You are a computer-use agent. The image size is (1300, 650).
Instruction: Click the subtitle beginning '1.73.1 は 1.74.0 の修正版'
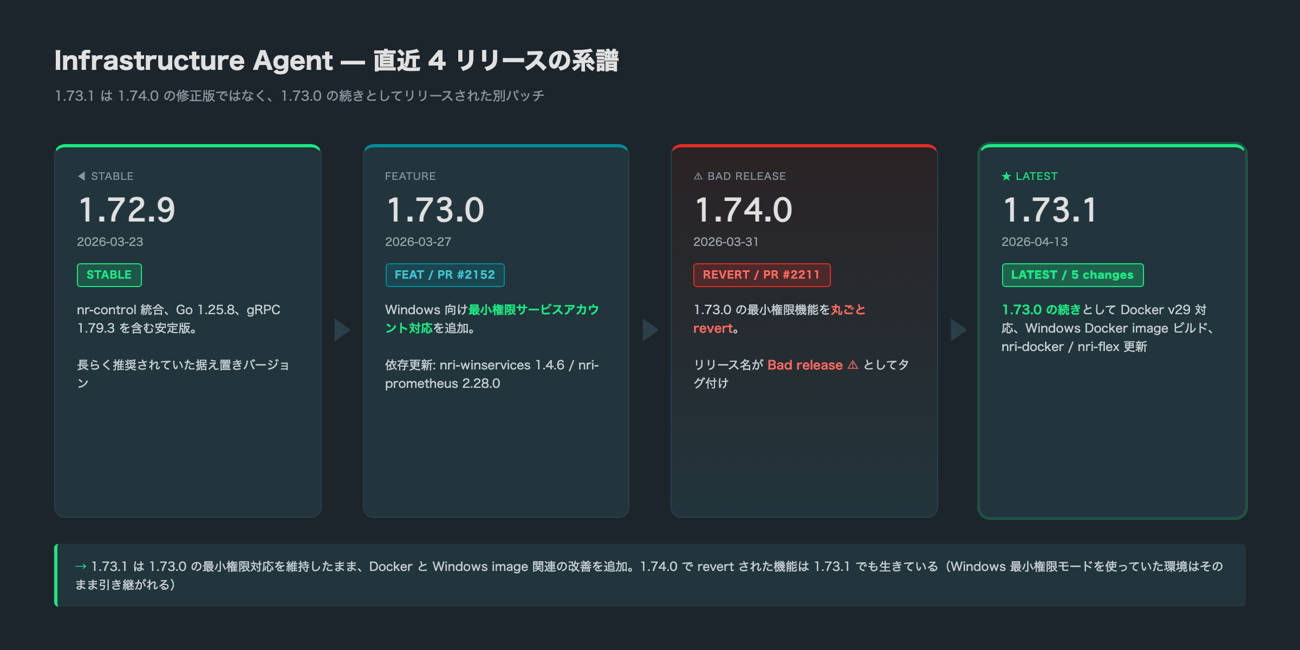300,96
